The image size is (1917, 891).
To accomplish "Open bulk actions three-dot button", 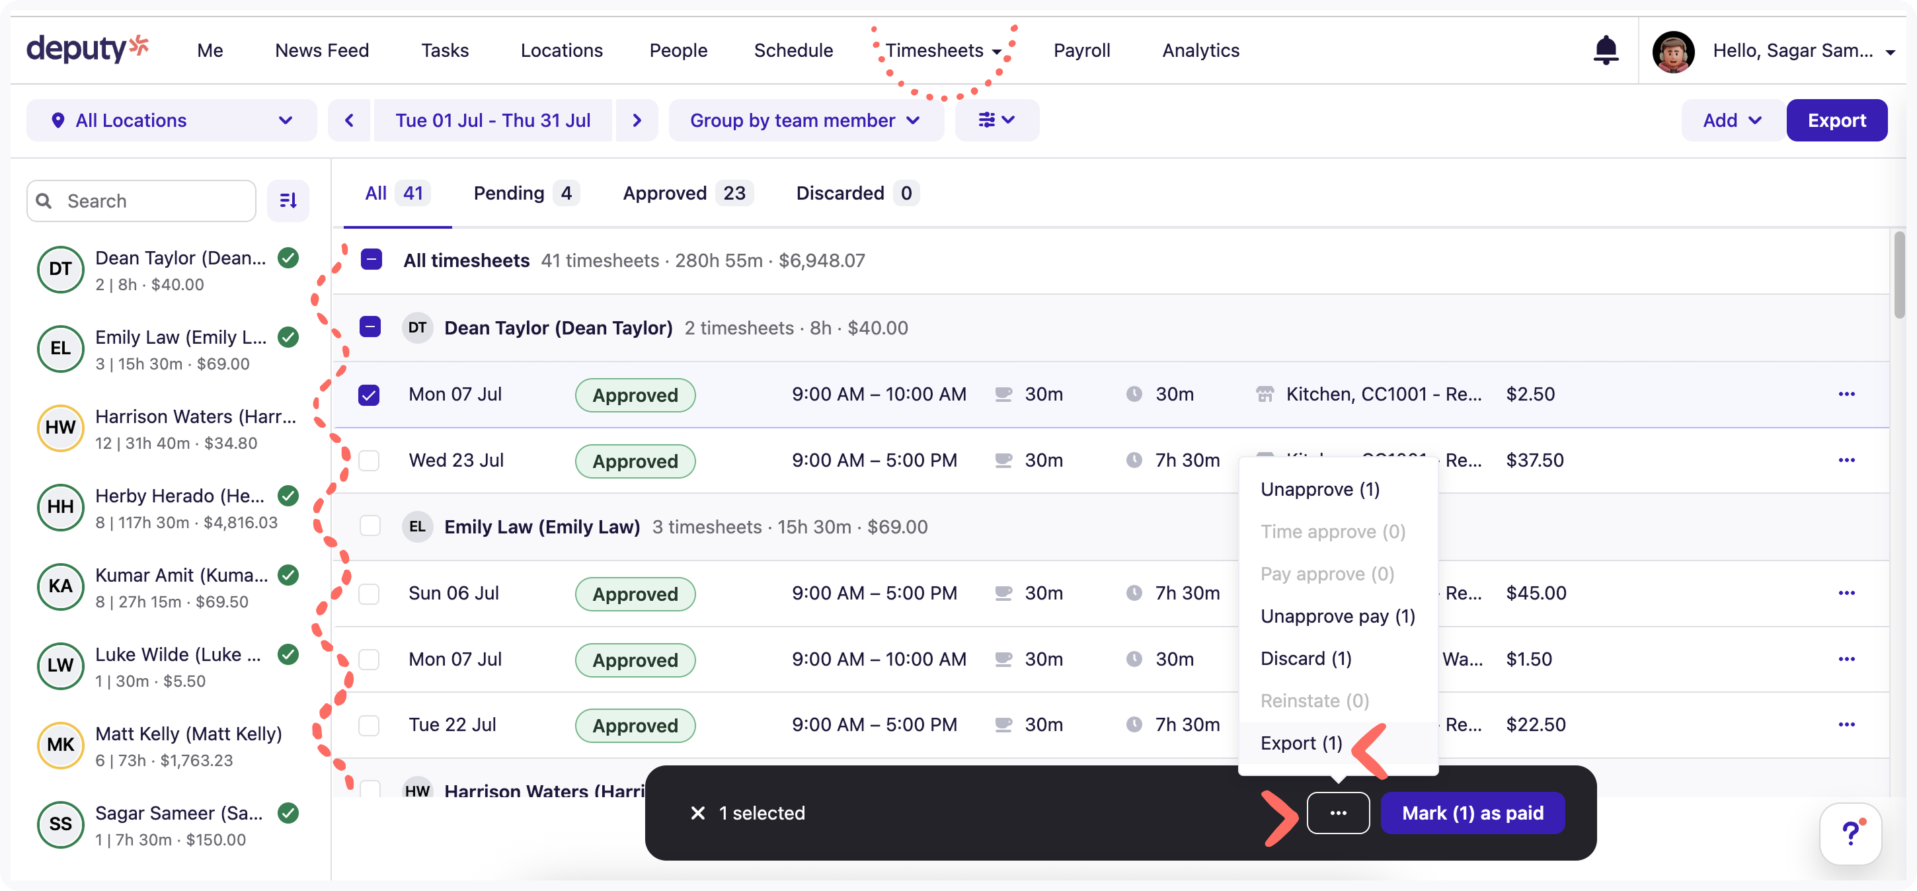I will click(x=1337, y=813).
